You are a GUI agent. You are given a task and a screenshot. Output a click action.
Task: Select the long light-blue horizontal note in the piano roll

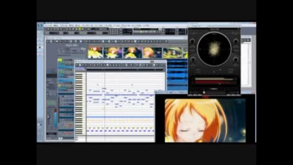(x=120, y=117)
